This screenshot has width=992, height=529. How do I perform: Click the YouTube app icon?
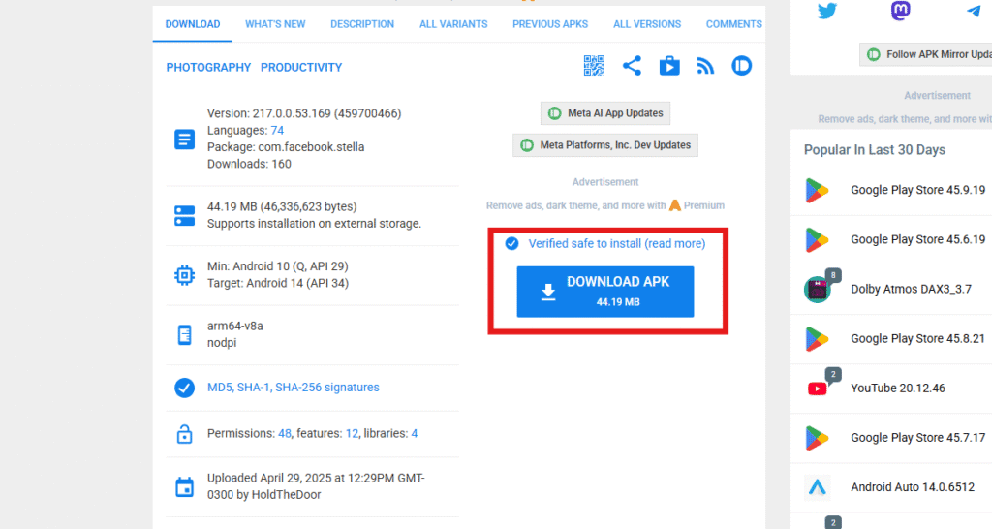pyautogui.click(x=817, y=389)
